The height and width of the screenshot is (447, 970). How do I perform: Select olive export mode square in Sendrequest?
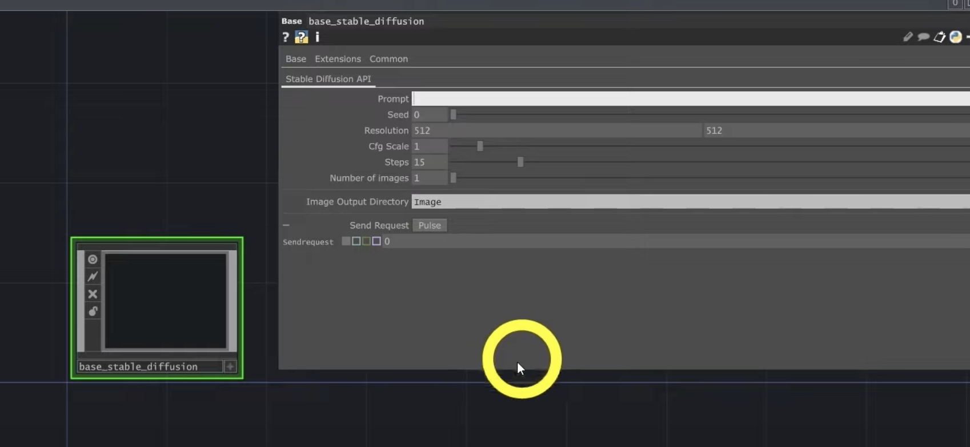[x=366, y=241]
